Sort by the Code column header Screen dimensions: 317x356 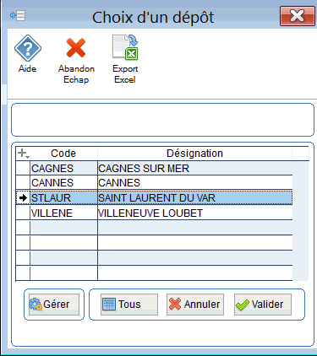pyautogui.click(x=63, y=154)
